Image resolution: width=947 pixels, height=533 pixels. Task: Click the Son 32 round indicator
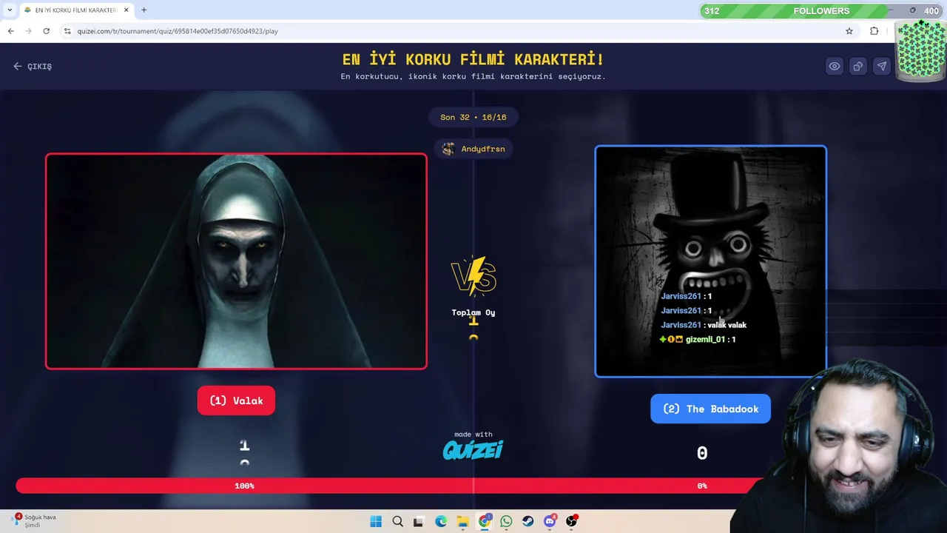[473, 117]
